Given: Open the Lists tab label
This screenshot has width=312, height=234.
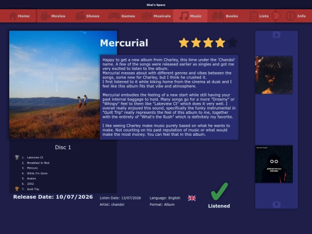Looking at the screenshot, I should pos(264,16).
